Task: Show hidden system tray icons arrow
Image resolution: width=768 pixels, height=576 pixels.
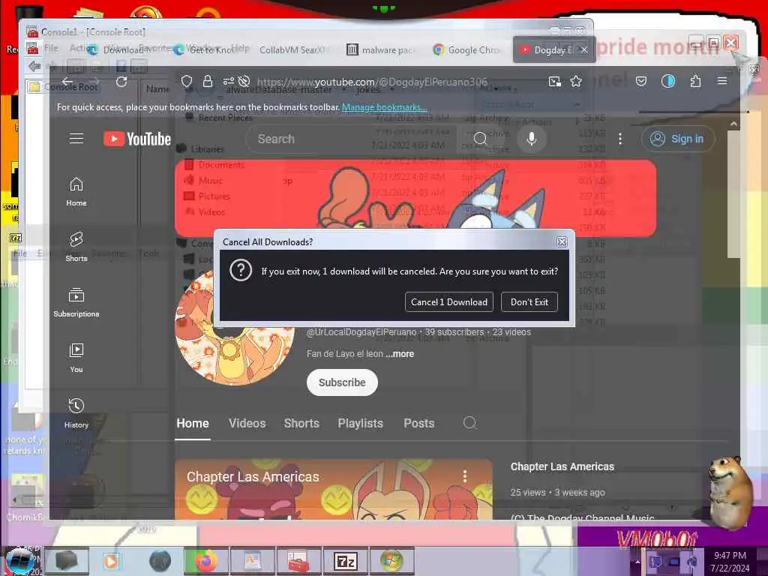Action: pyautogui.click(x=637, y=562)
